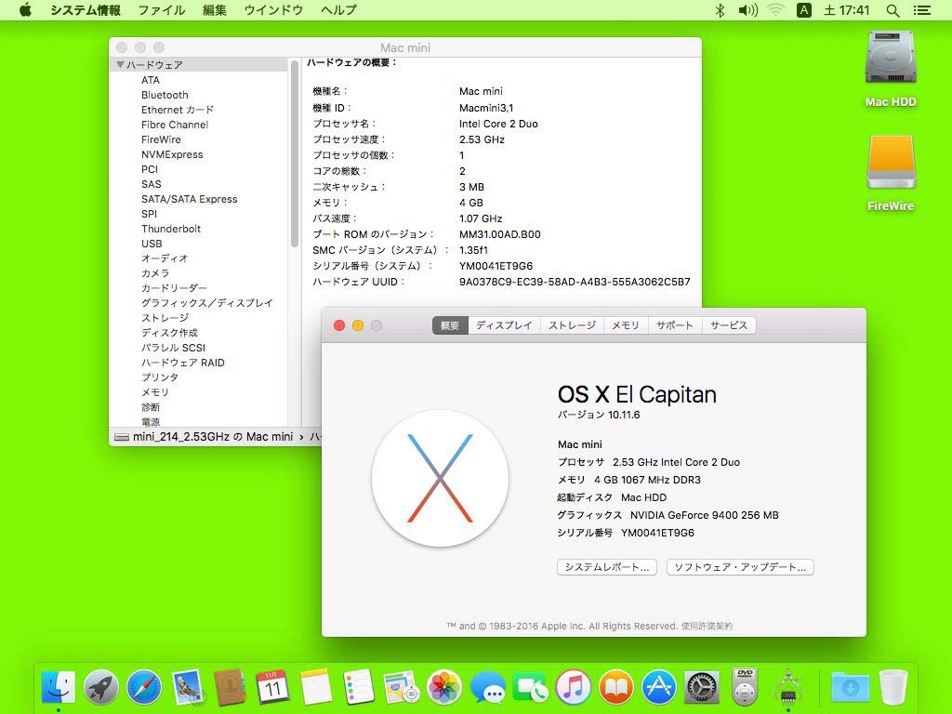
Task: Click menu bar clock 土 17:41
Action: click(847, 10)
